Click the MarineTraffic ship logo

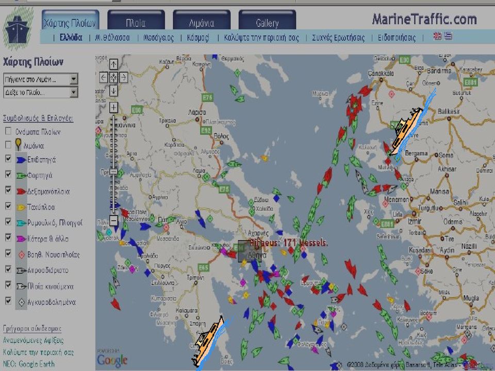pyautogui.click(x=18, y=29)
